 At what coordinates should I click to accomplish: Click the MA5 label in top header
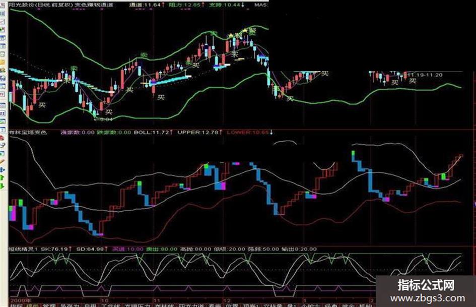coord(261,5)
